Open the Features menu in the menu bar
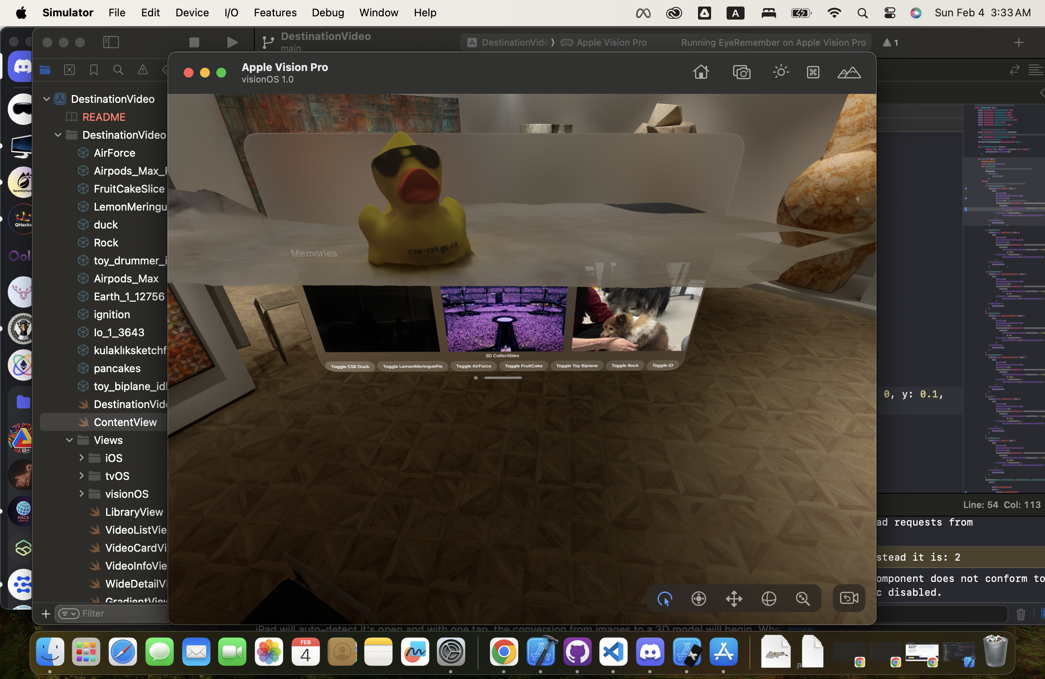Viewport: 1045px width, 679px height. 275,13
